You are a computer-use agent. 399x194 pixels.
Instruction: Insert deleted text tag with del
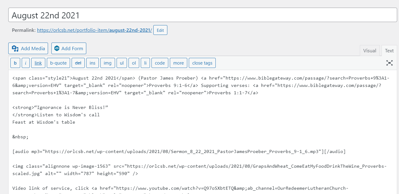[78, 63]
